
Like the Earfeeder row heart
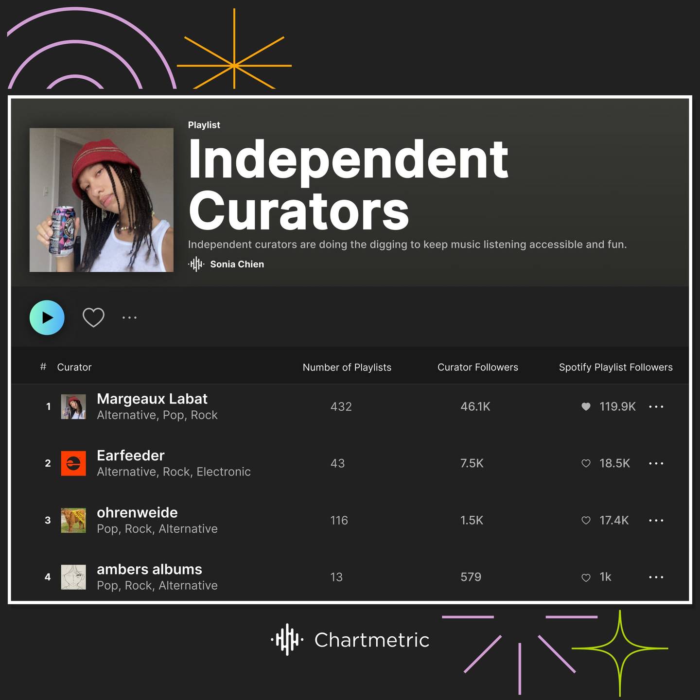(x=586, y=463)
